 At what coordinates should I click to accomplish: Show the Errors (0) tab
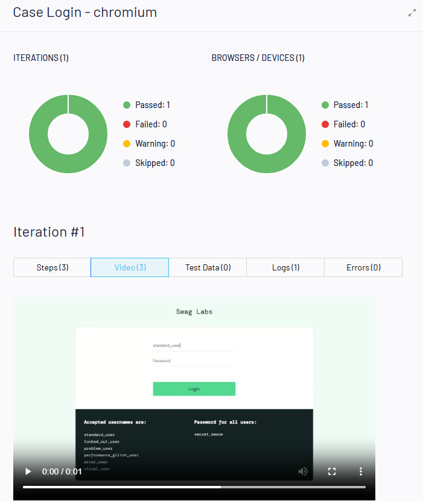363,267
